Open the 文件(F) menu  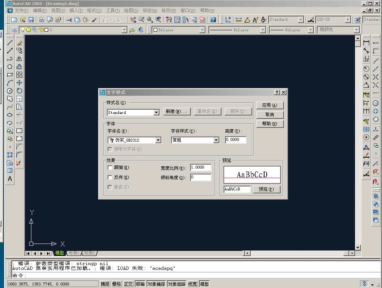22,11
